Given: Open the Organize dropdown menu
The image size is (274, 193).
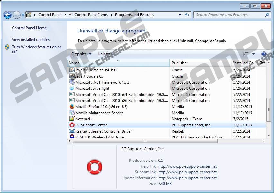Looking at the screenshot, I should click(81, 54).
